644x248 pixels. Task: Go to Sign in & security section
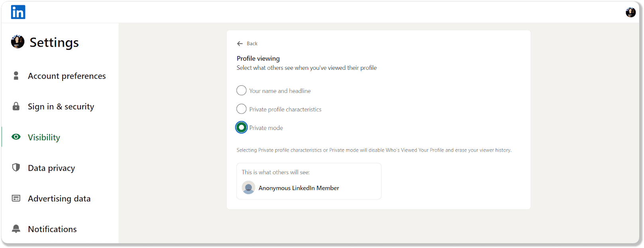click(61, 106)
